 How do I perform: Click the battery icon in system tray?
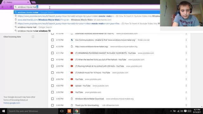175,111
